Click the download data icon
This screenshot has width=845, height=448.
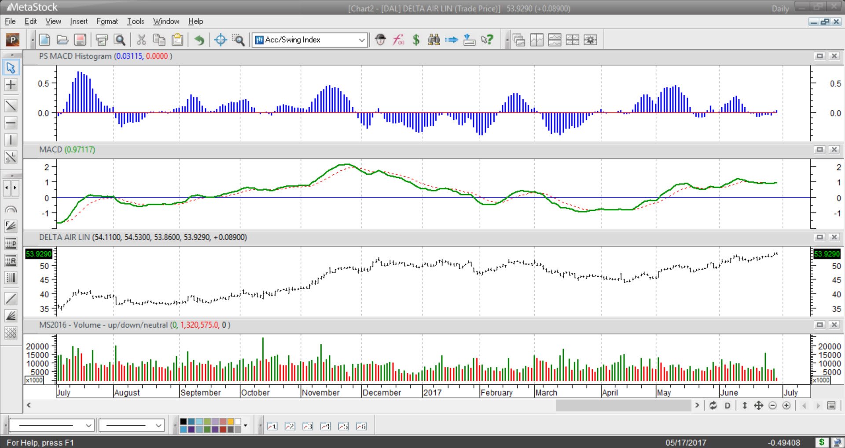coord(469,40)
